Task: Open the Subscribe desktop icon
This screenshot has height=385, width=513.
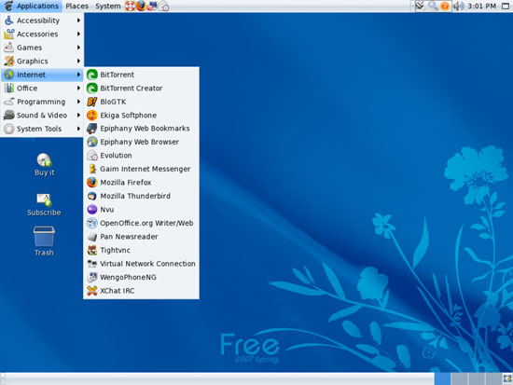Action: pyautogui.click(x=44, y=205)
